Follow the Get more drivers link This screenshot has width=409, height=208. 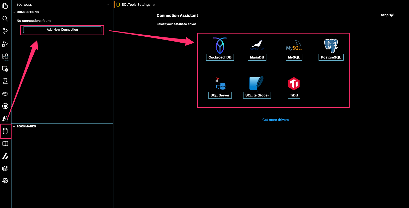[275, 120]
